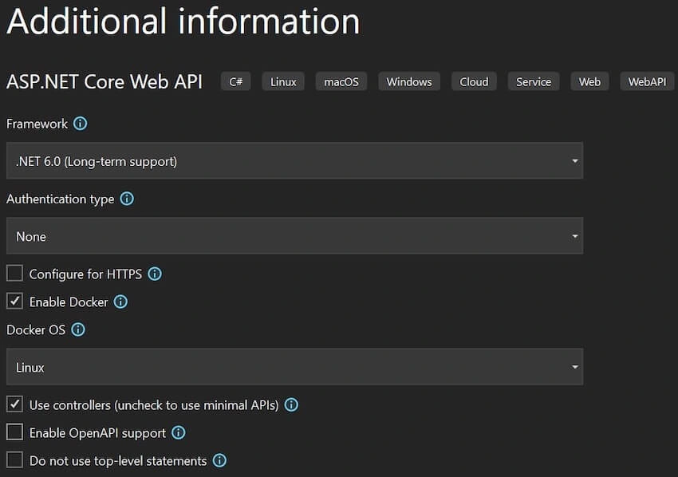Uncheck Use controllers checkbox
The width and height of the screenshot is (678, 477).
point(14,404)
